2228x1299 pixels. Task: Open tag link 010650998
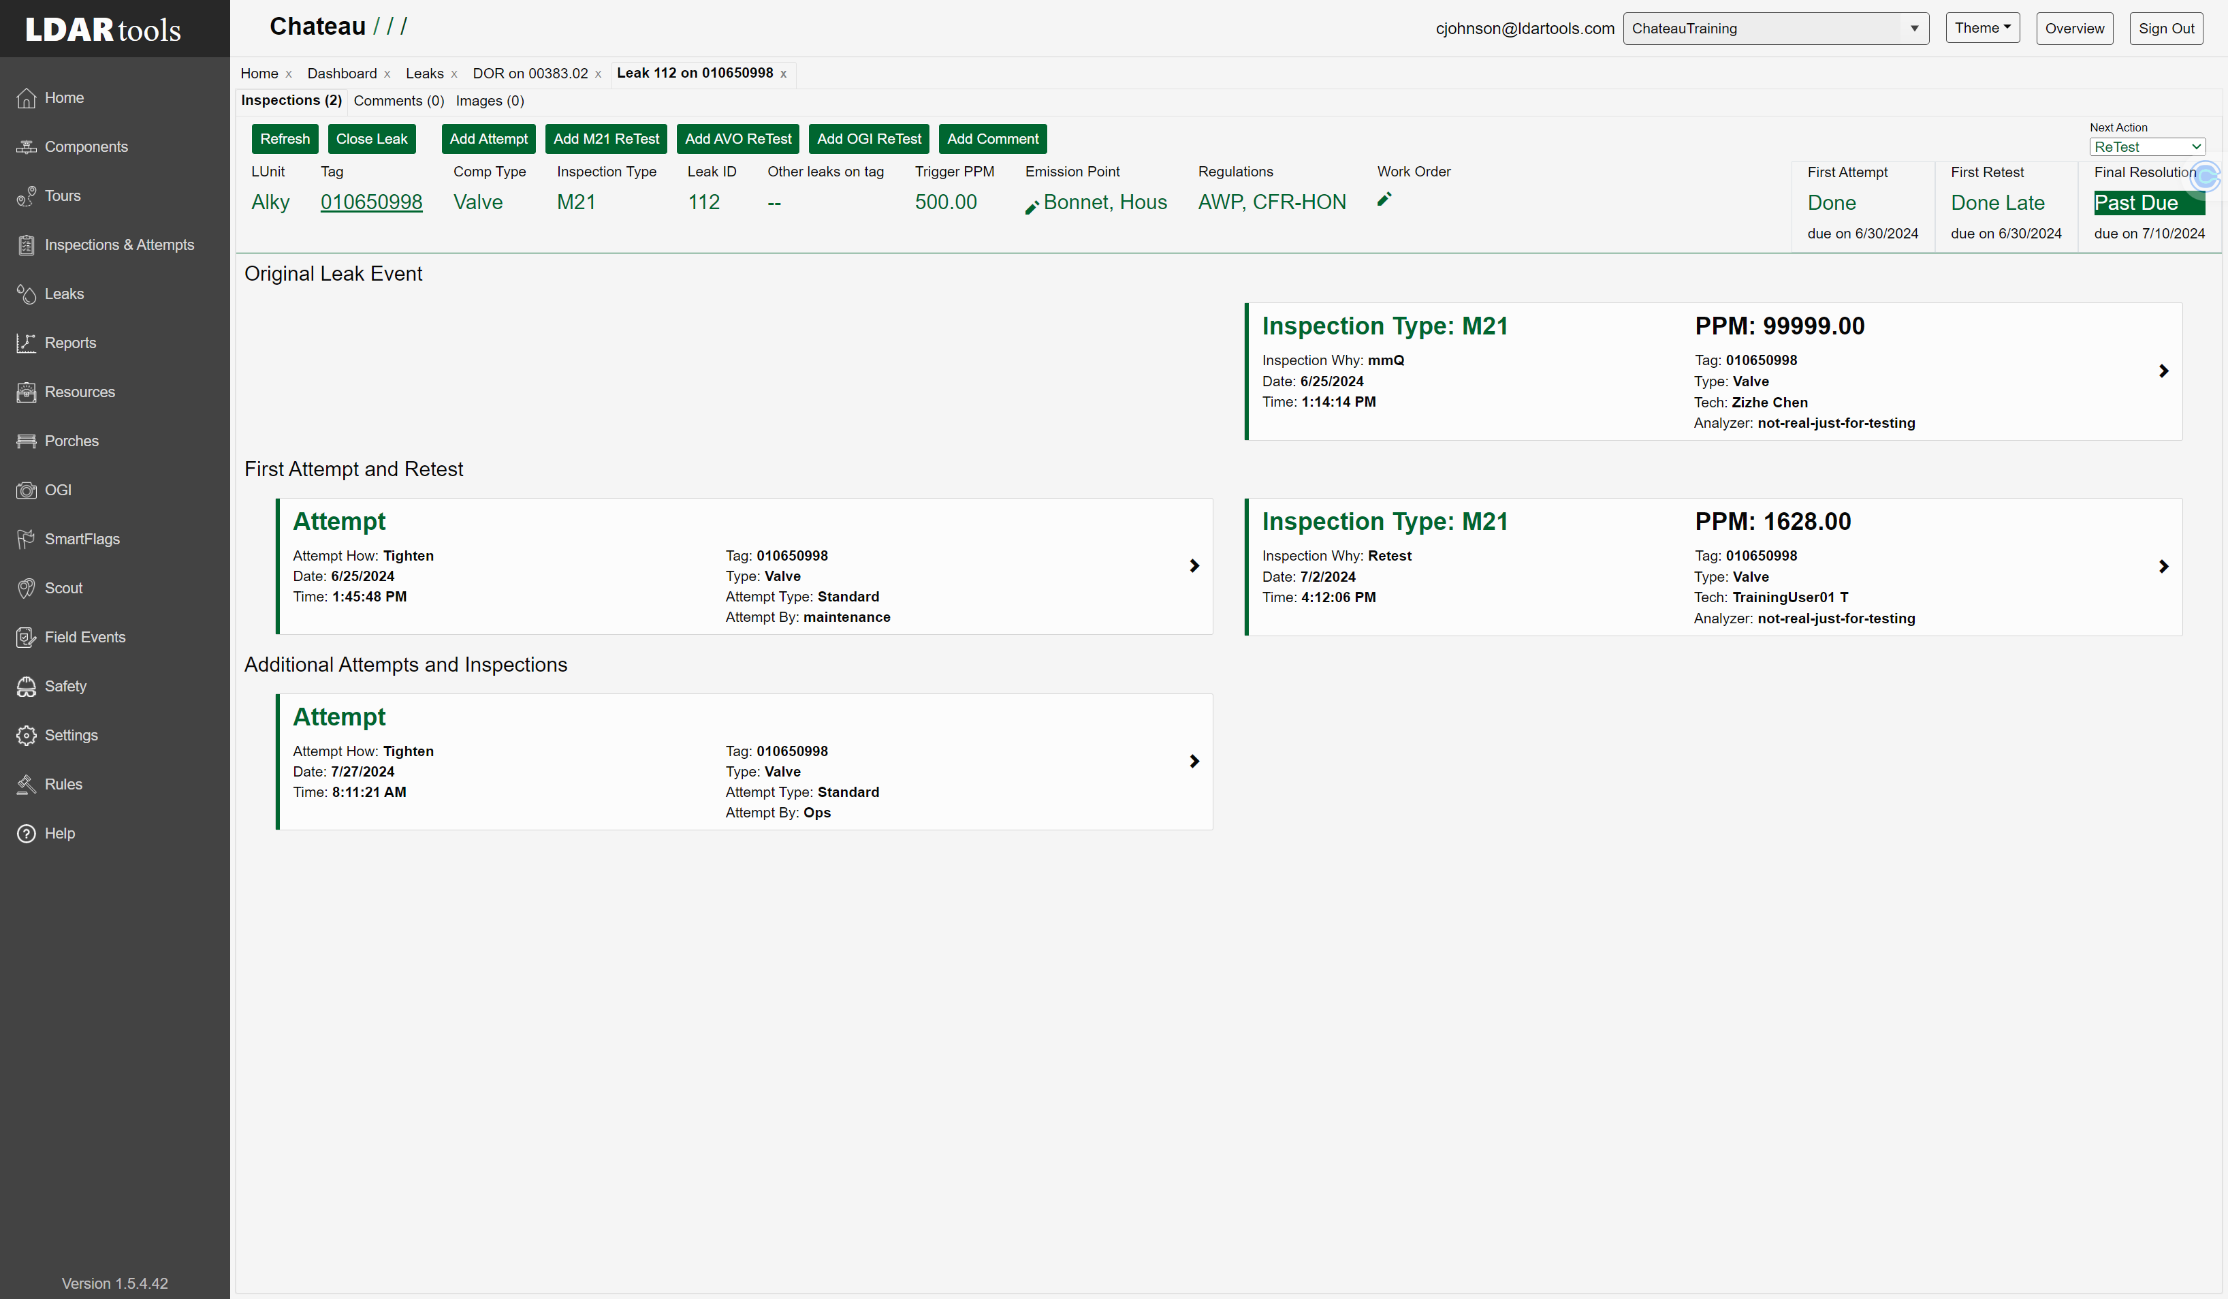(x=371, y=202)
